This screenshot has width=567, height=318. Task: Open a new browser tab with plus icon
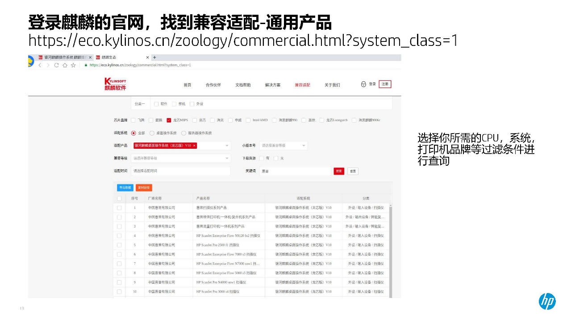[x=154, y=57]
